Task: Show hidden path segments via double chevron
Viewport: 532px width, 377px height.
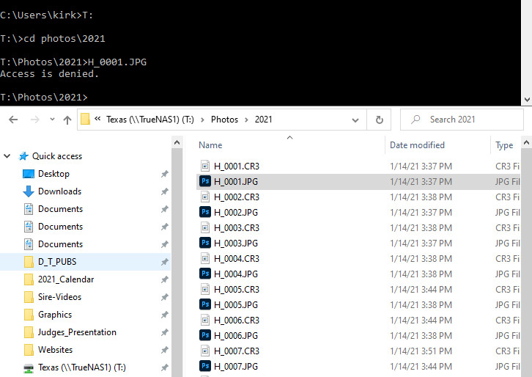Action: click(x=97, y=119)
